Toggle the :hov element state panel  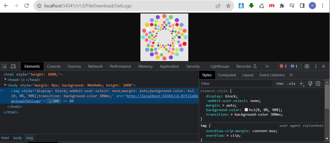280,84
